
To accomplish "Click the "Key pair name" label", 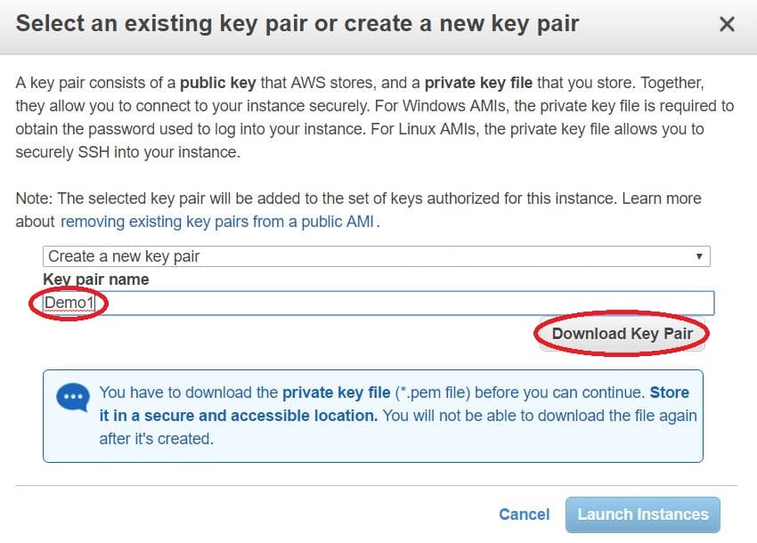I will coord(96,279).
